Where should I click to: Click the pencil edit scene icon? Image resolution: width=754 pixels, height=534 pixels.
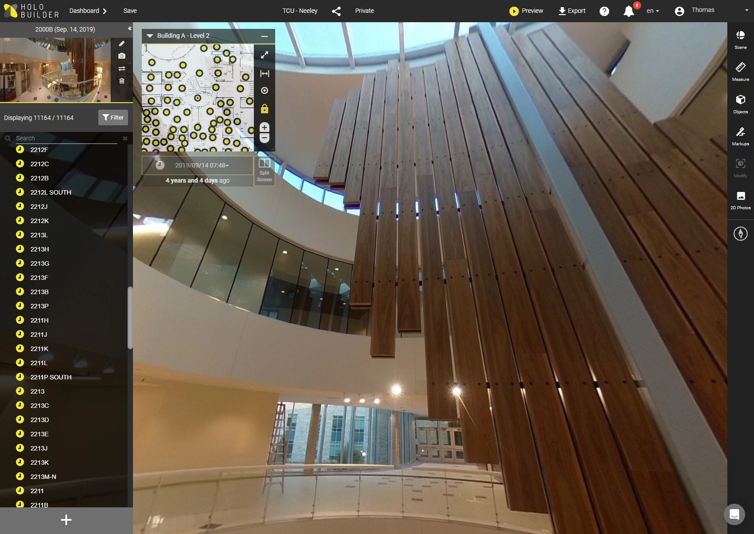click(x=122, y=44)
